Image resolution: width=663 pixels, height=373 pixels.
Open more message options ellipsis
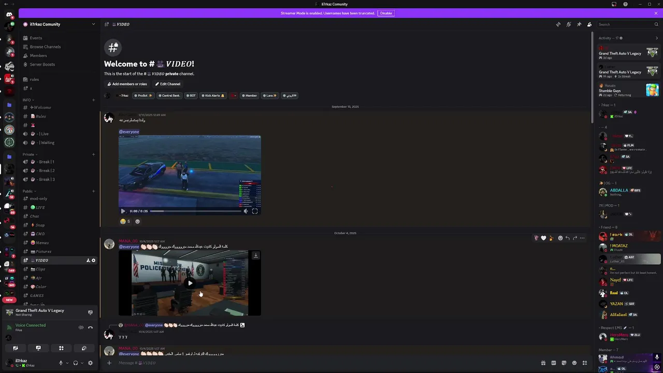coord(582,238)
